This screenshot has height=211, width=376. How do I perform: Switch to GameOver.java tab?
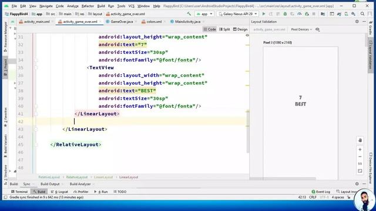[122, 22]
